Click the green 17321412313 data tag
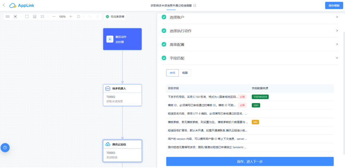345x168 pixels. pyautogui.click(x=260, y=97)
